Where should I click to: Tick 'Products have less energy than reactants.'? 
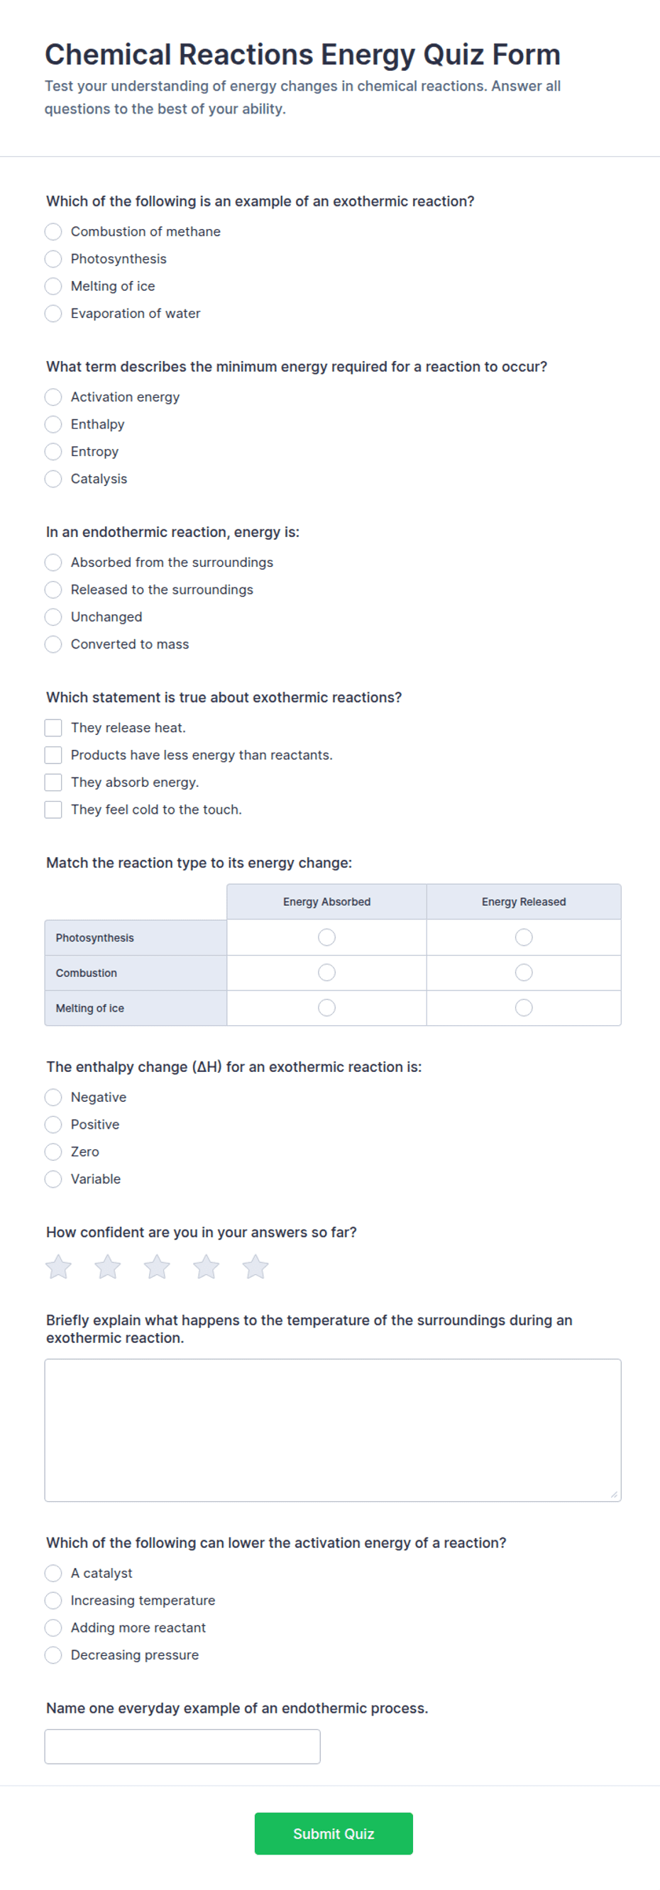tap(53, 755)
